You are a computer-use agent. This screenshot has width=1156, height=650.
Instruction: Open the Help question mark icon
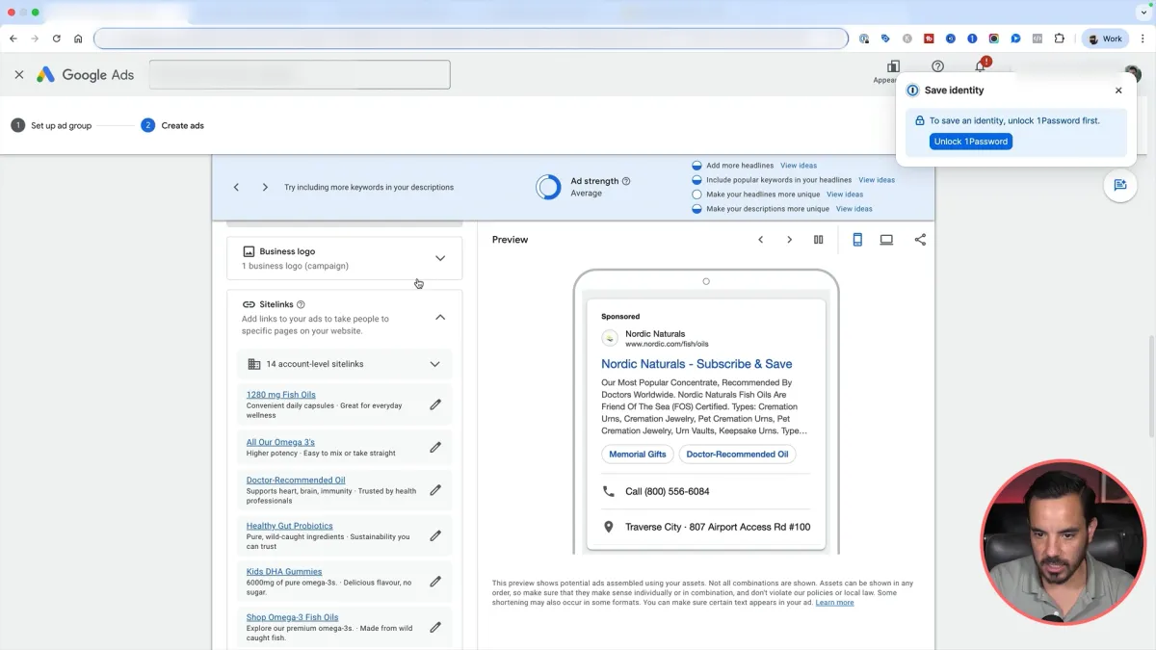tap(937, 66)
